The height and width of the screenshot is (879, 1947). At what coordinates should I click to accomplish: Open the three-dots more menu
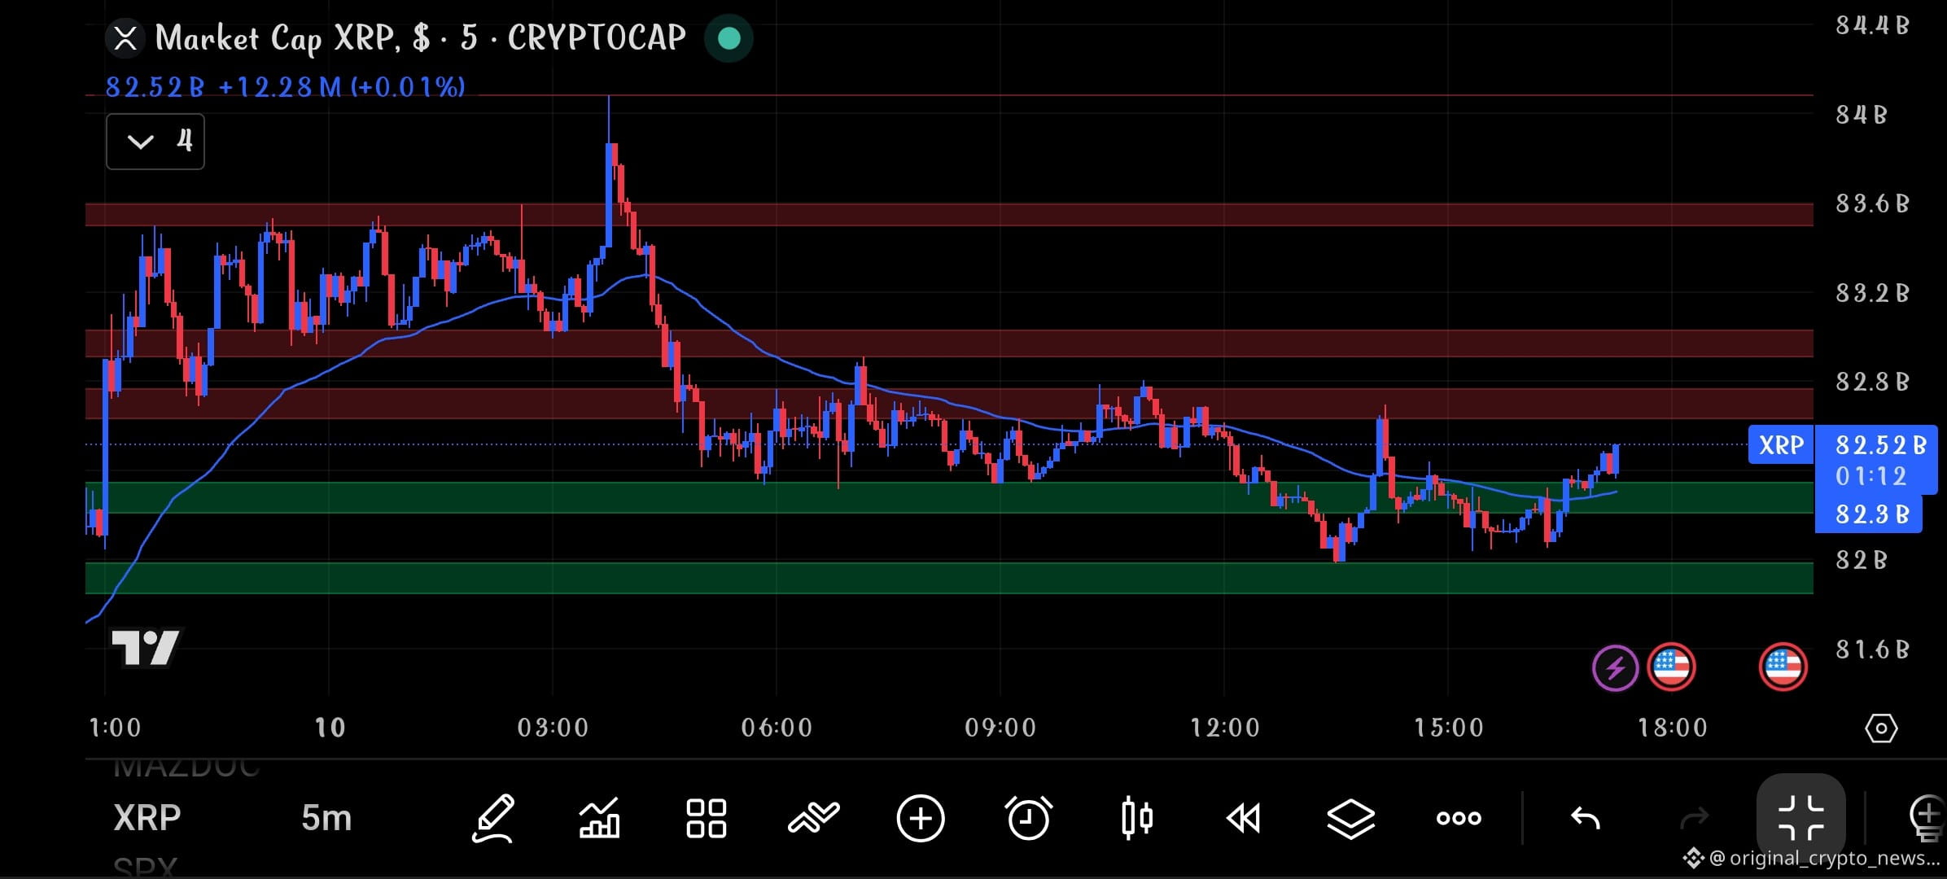coord(1459,818)
